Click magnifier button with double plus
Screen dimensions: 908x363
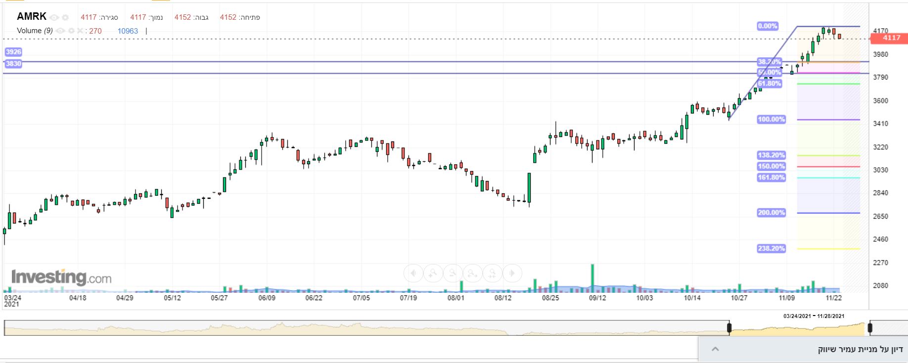tap(493, 273)
